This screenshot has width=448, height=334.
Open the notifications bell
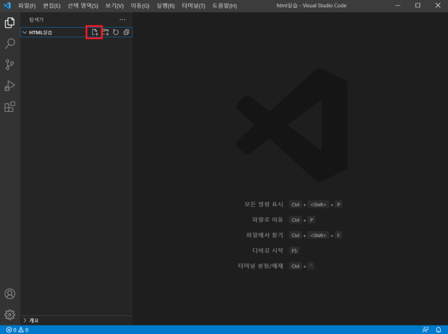pyautogui.click(x=438, y=330)
